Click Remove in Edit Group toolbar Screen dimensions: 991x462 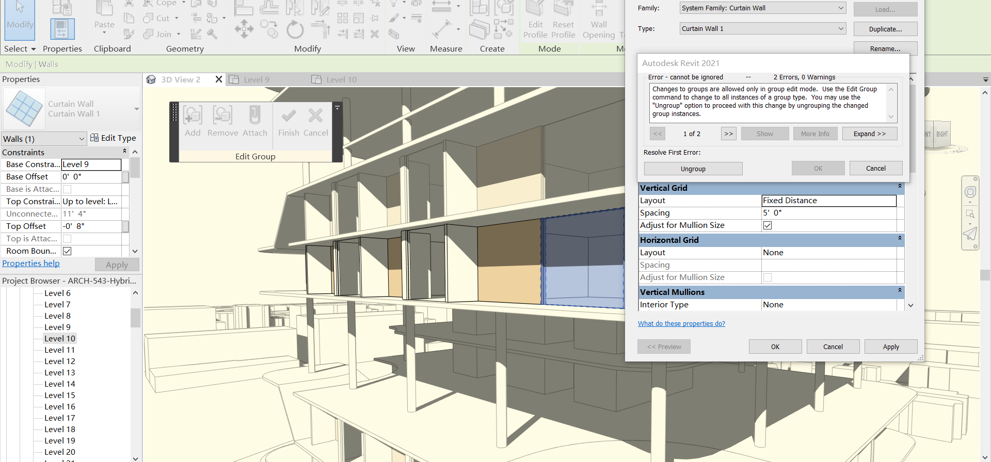[x=222, y=122]
